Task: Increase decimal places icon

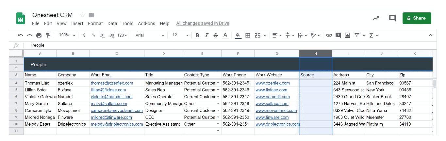Action: [111, 35]
